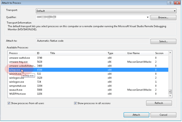Click the process list scrollbar thumb

170,92
